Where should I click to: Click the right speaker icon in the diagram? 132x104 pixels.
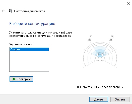click(111, 40)
